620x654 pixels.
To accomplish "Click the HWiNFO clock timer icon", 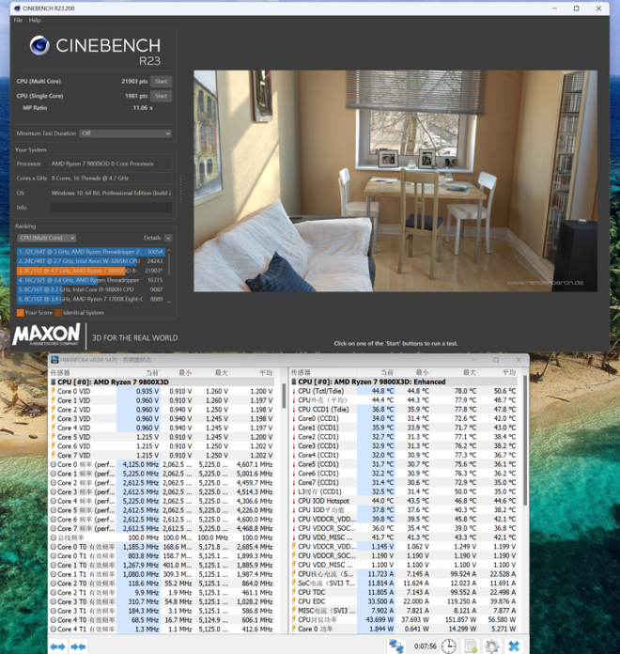I will [449, 646].
